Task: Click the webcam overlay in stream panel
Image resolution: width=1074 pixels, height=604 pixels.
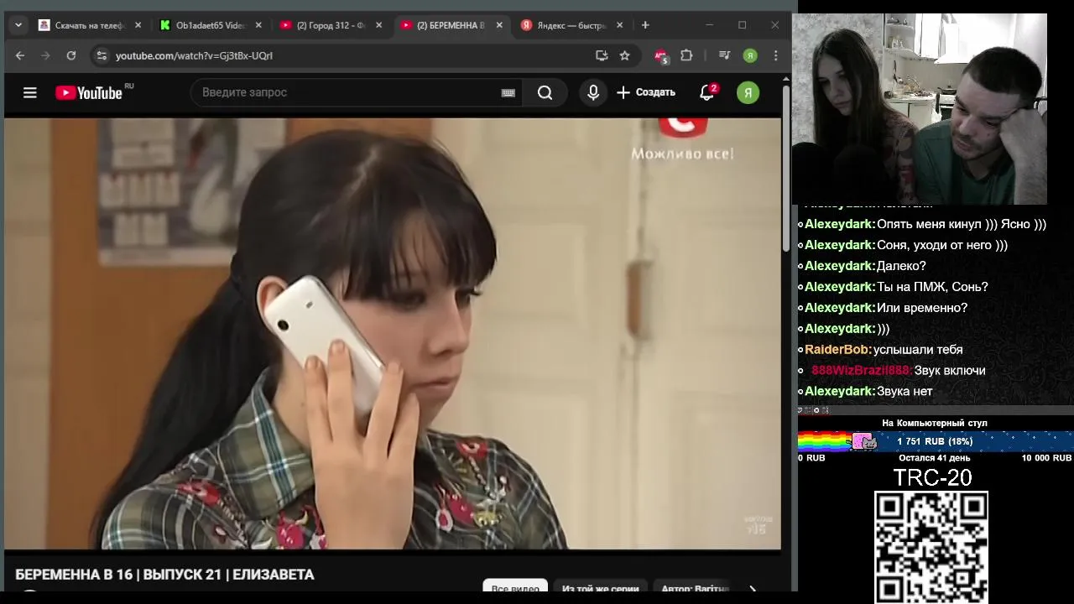Action: (x=920, y=108)
